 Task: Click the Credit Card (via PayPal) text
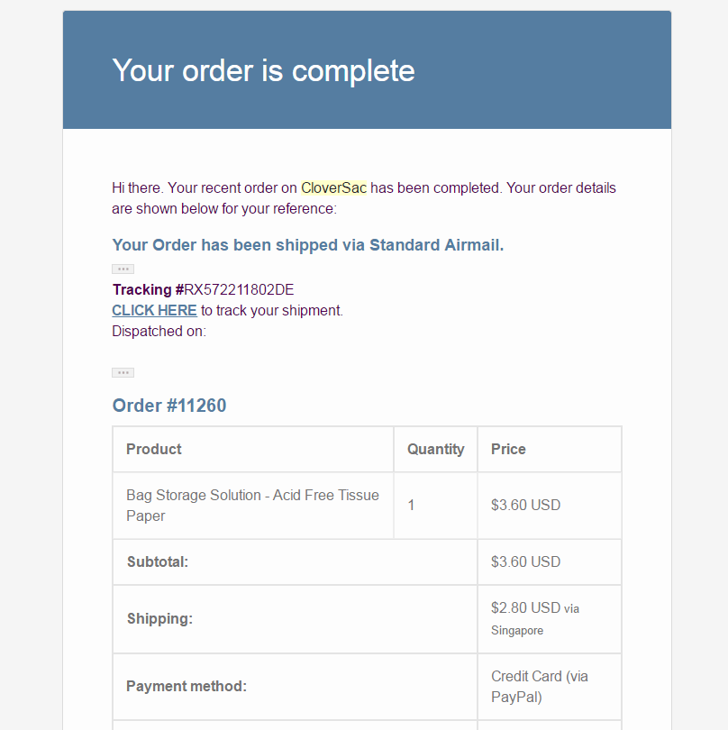click(539, 686)
